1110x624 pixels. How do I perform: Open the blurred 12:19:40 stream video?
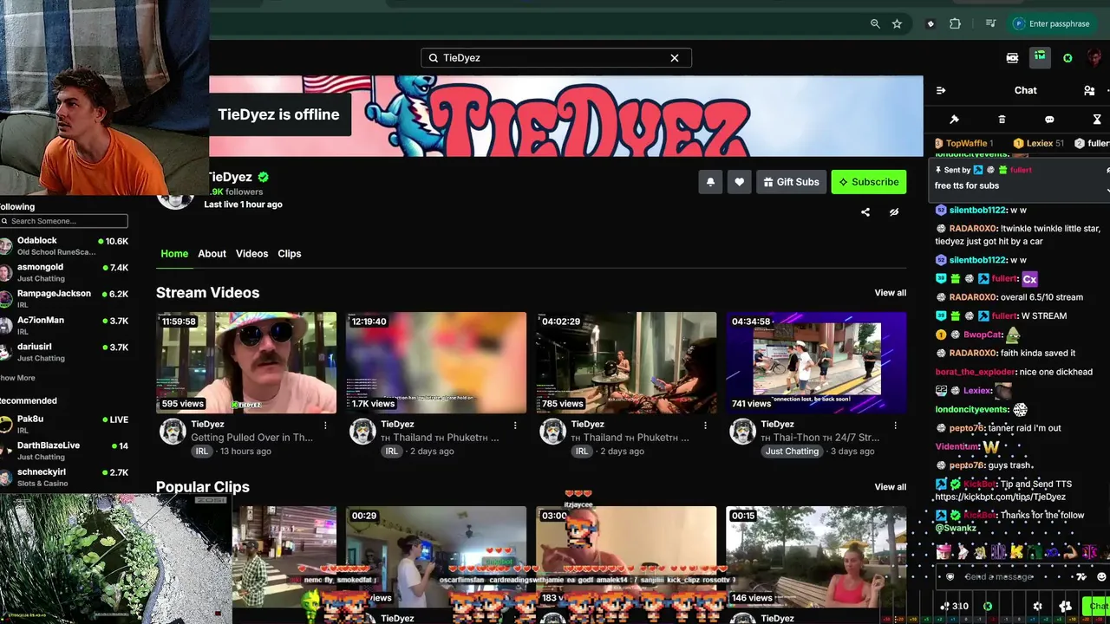tap(436, 363)
